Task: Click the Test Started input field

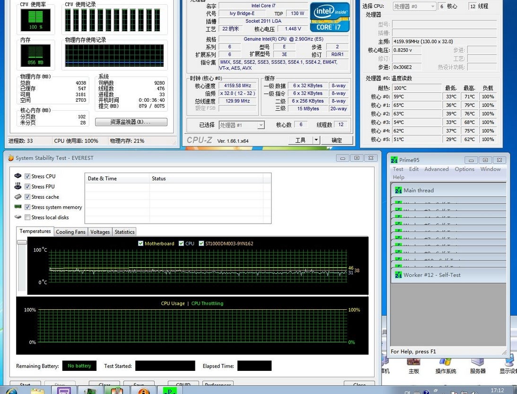Action: (165, 366)
